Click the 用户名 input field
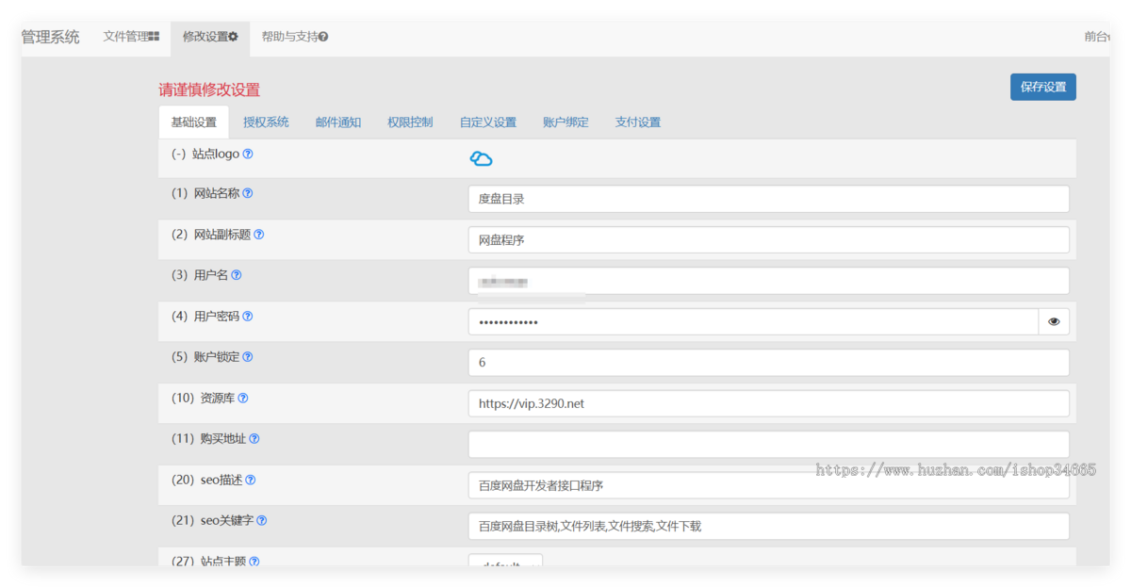This screenshot has height=587, width=1131. [x=769, y=281]
